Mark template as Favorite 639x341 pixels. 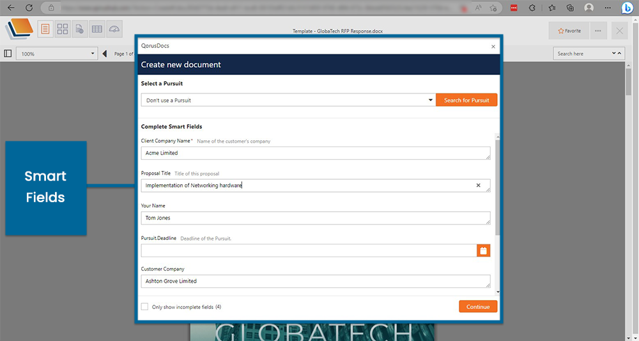[569, 31]
